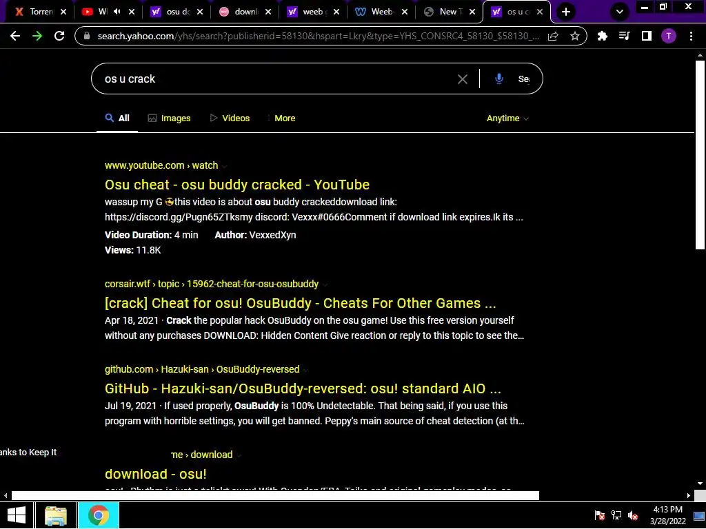Open the More filter menu
706x529 pixels.
click(281, 118)
